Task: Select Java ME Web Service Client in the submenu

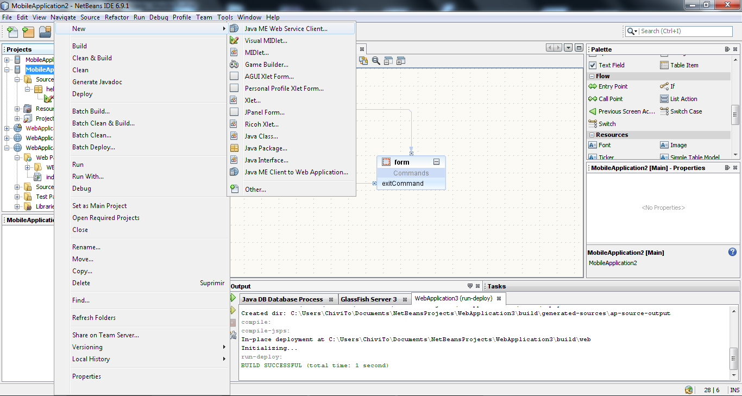Action: click(x=291, y=29)
